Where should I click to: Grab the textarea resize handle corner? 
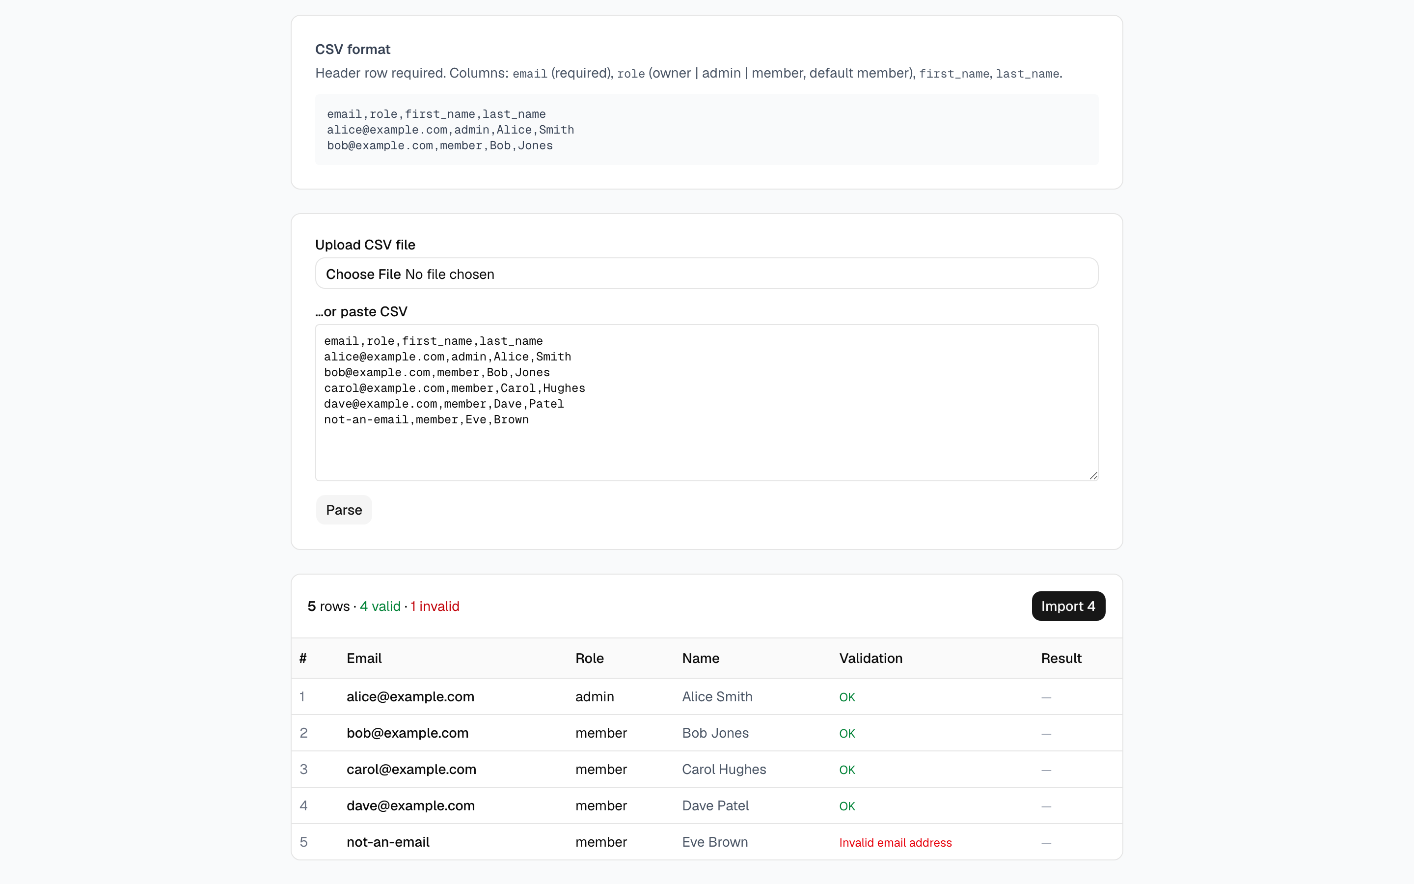[x=1093, y=475]
